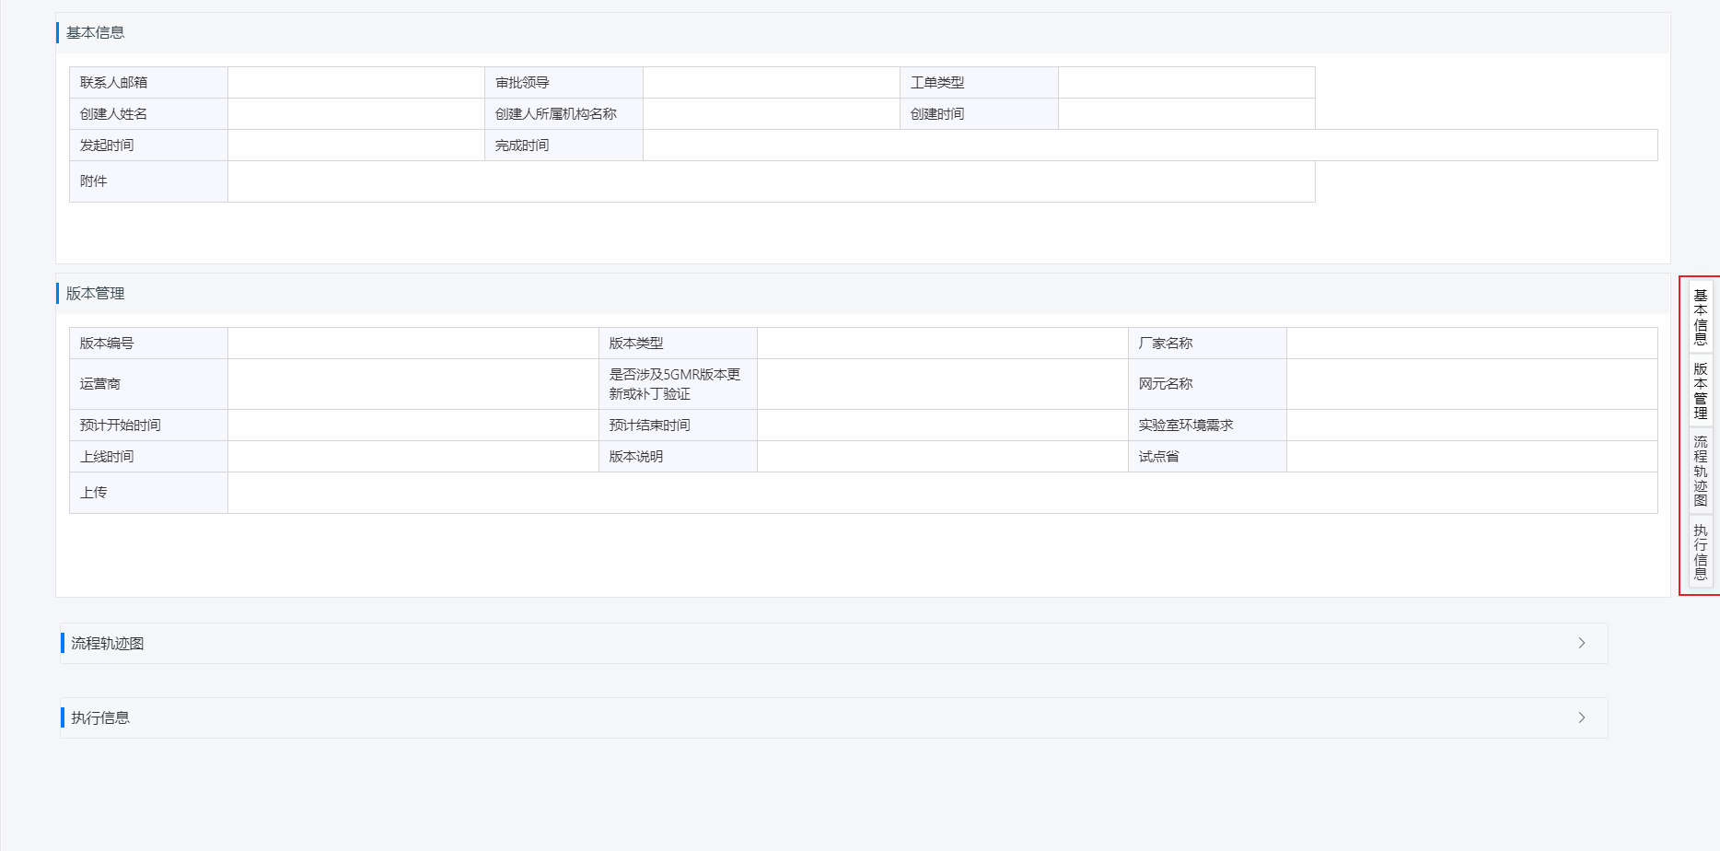This screenshot has height=851, width=1720.
Task: Click the 联系人邮箱 value cell
Action: 356,83
